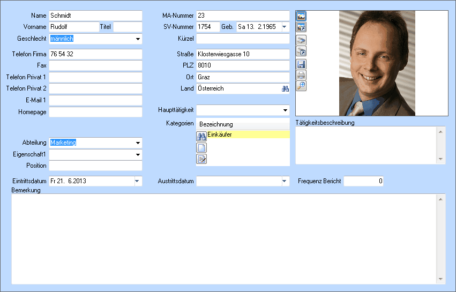Click the scanner icon without arrow overlay
Viewport: 456px width, 292px height.
[x=301, y=40]
